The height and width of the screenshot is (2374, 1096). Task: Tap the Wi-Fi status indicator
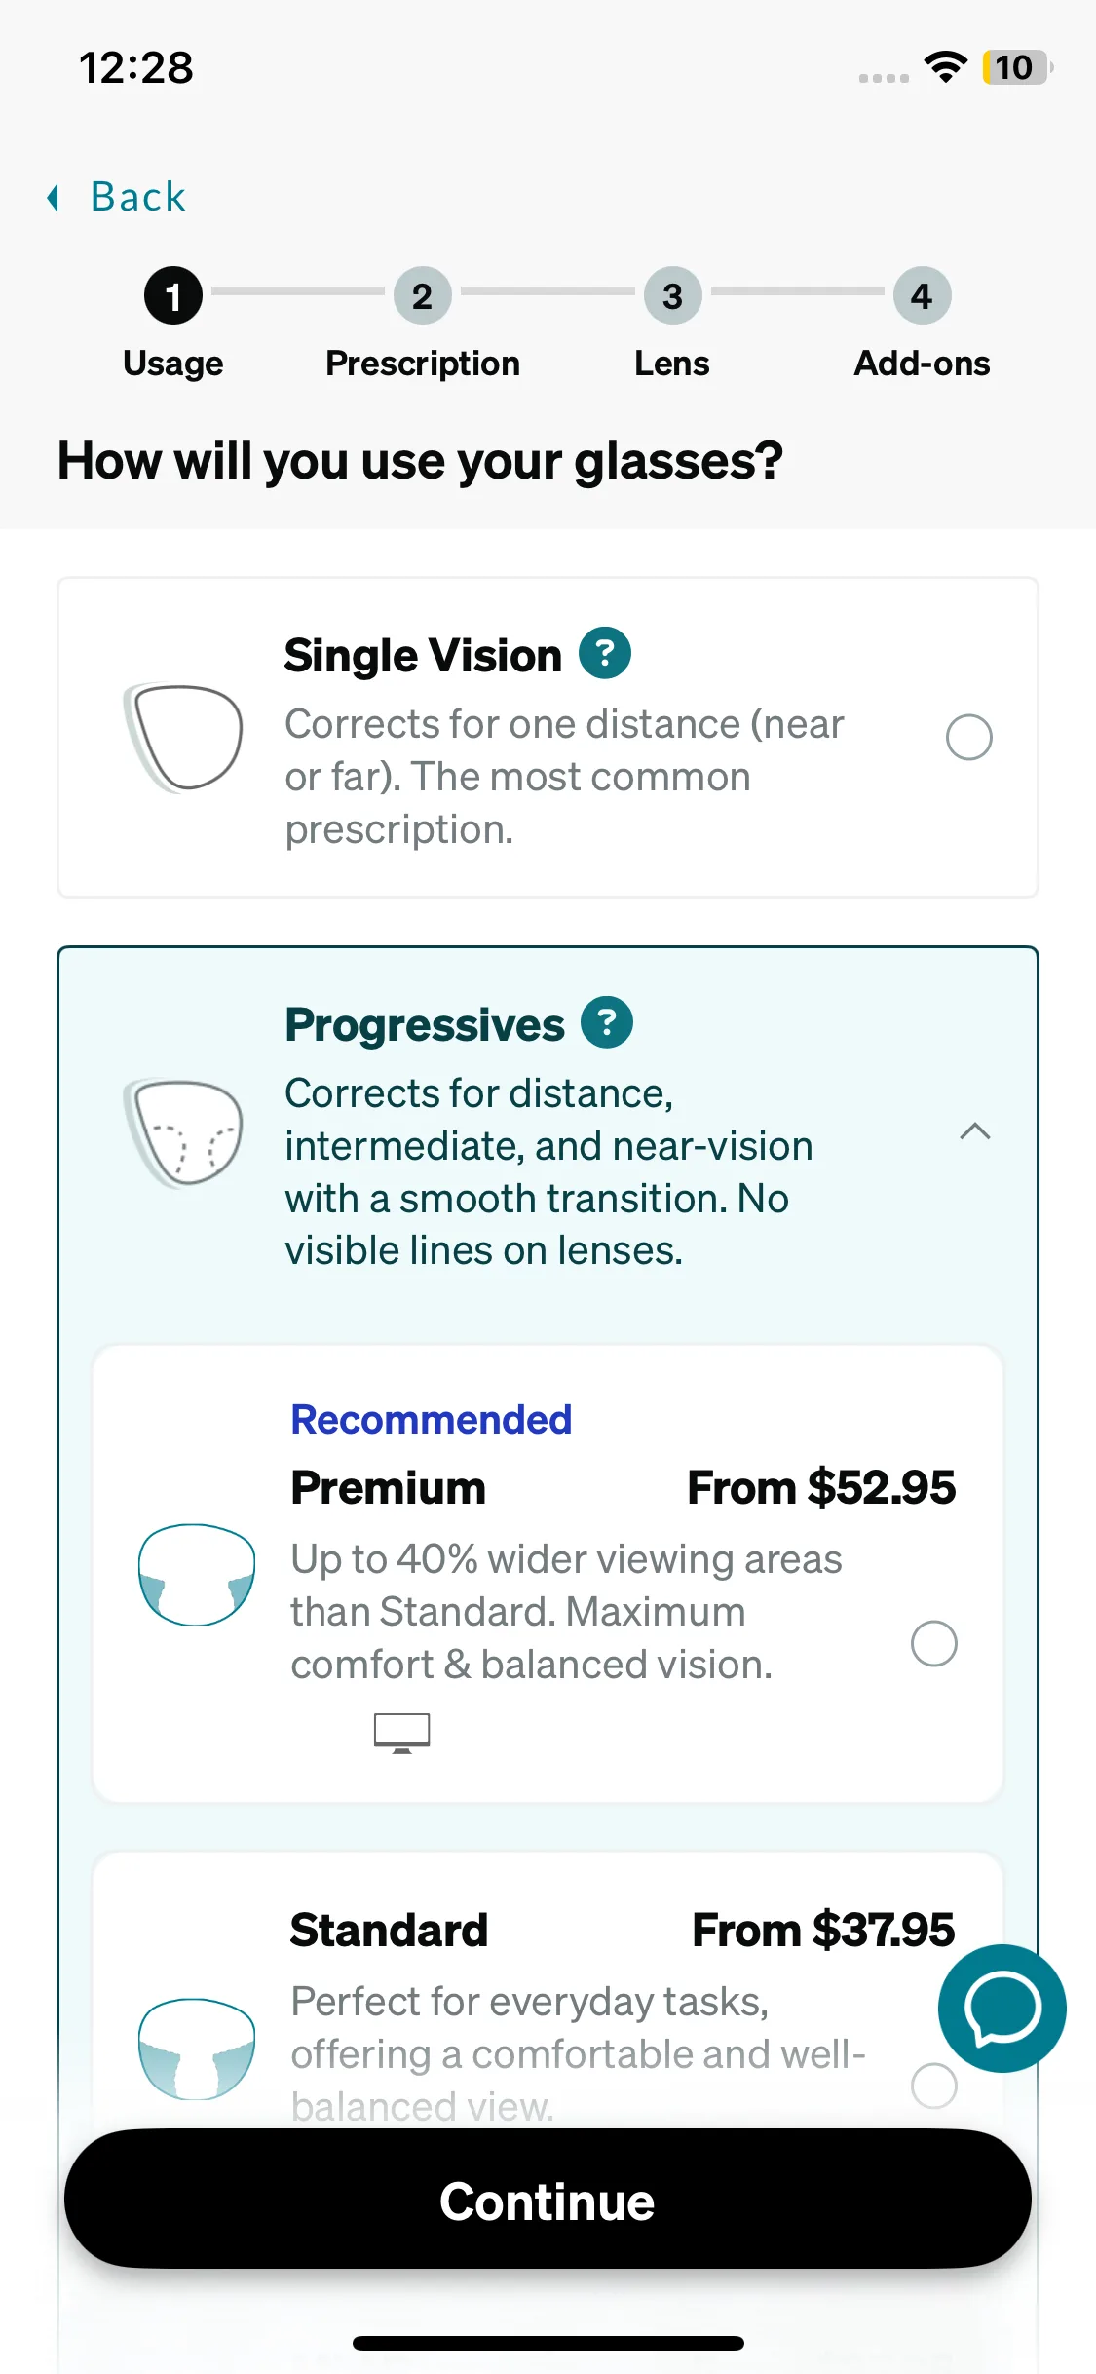pyautogui.click(x=944, y=67)
